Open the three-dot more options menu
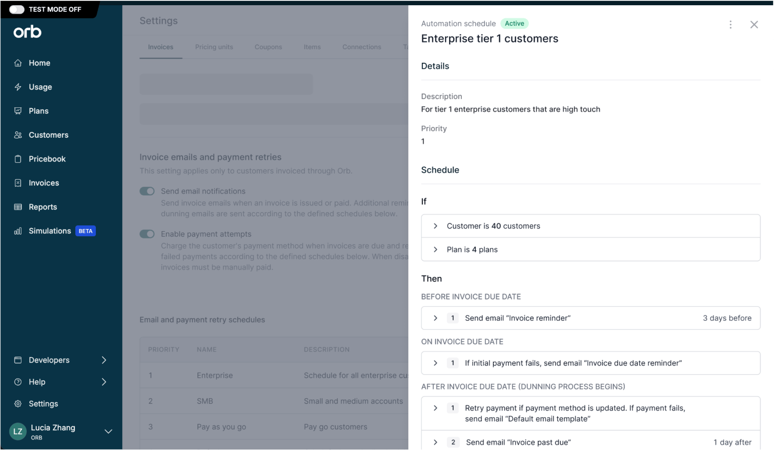Image resolution: width=774 pixels, height=451 pixels. tap(730, 25)
